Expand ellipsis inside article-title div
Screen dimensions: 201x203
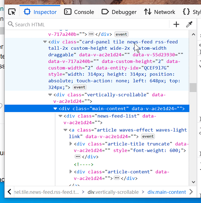coord(78,157)
